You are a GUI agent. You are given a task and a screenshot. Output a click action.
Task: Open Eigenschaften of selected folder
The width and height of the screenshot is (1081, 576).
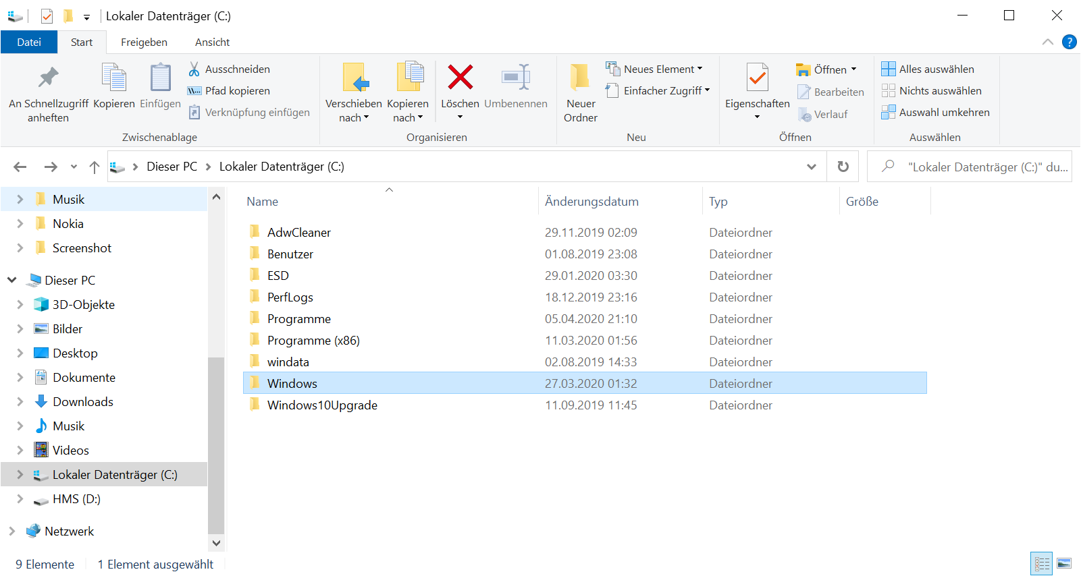point(757,92)
